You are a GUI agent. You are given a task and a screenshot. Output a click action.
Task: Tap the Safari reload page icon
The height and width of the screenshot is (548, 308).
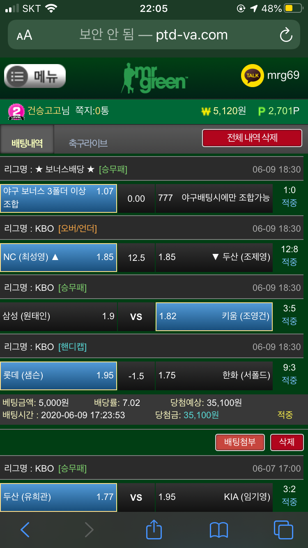286,35
